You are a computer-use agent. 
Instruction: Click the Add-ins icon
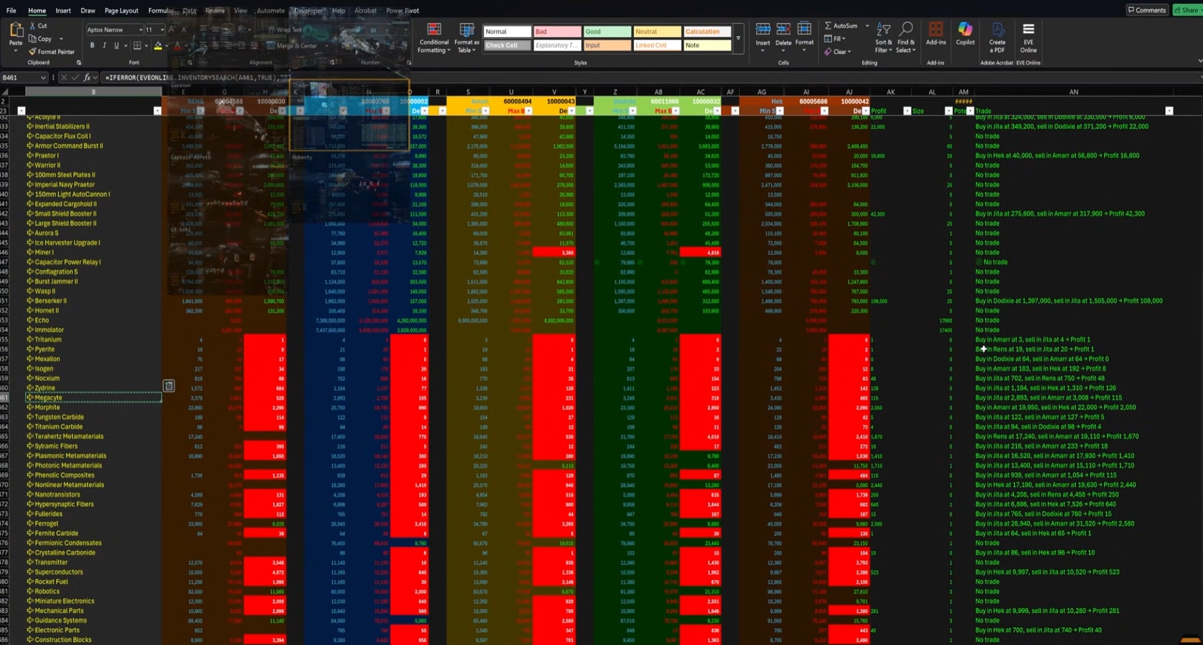(936, 34)
